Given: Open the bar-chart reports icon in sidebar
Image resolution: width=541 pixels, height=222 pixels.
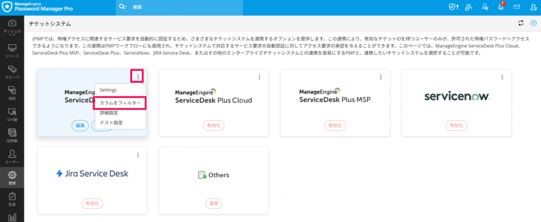Looking at the screenshot, I should (12, 217).
